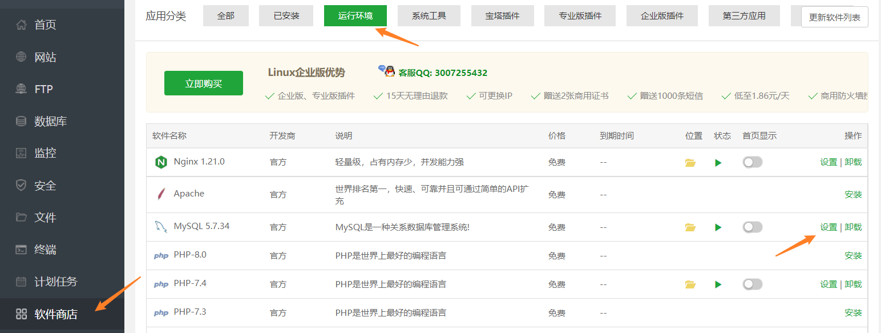Open PHP-7.4 folder location icon
This screenshot has height=333, width=881.
click(x=690, y=284)
